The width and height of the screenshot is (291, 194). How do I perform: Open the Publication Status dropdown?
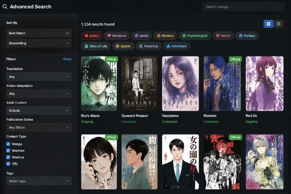click(39, 127)
